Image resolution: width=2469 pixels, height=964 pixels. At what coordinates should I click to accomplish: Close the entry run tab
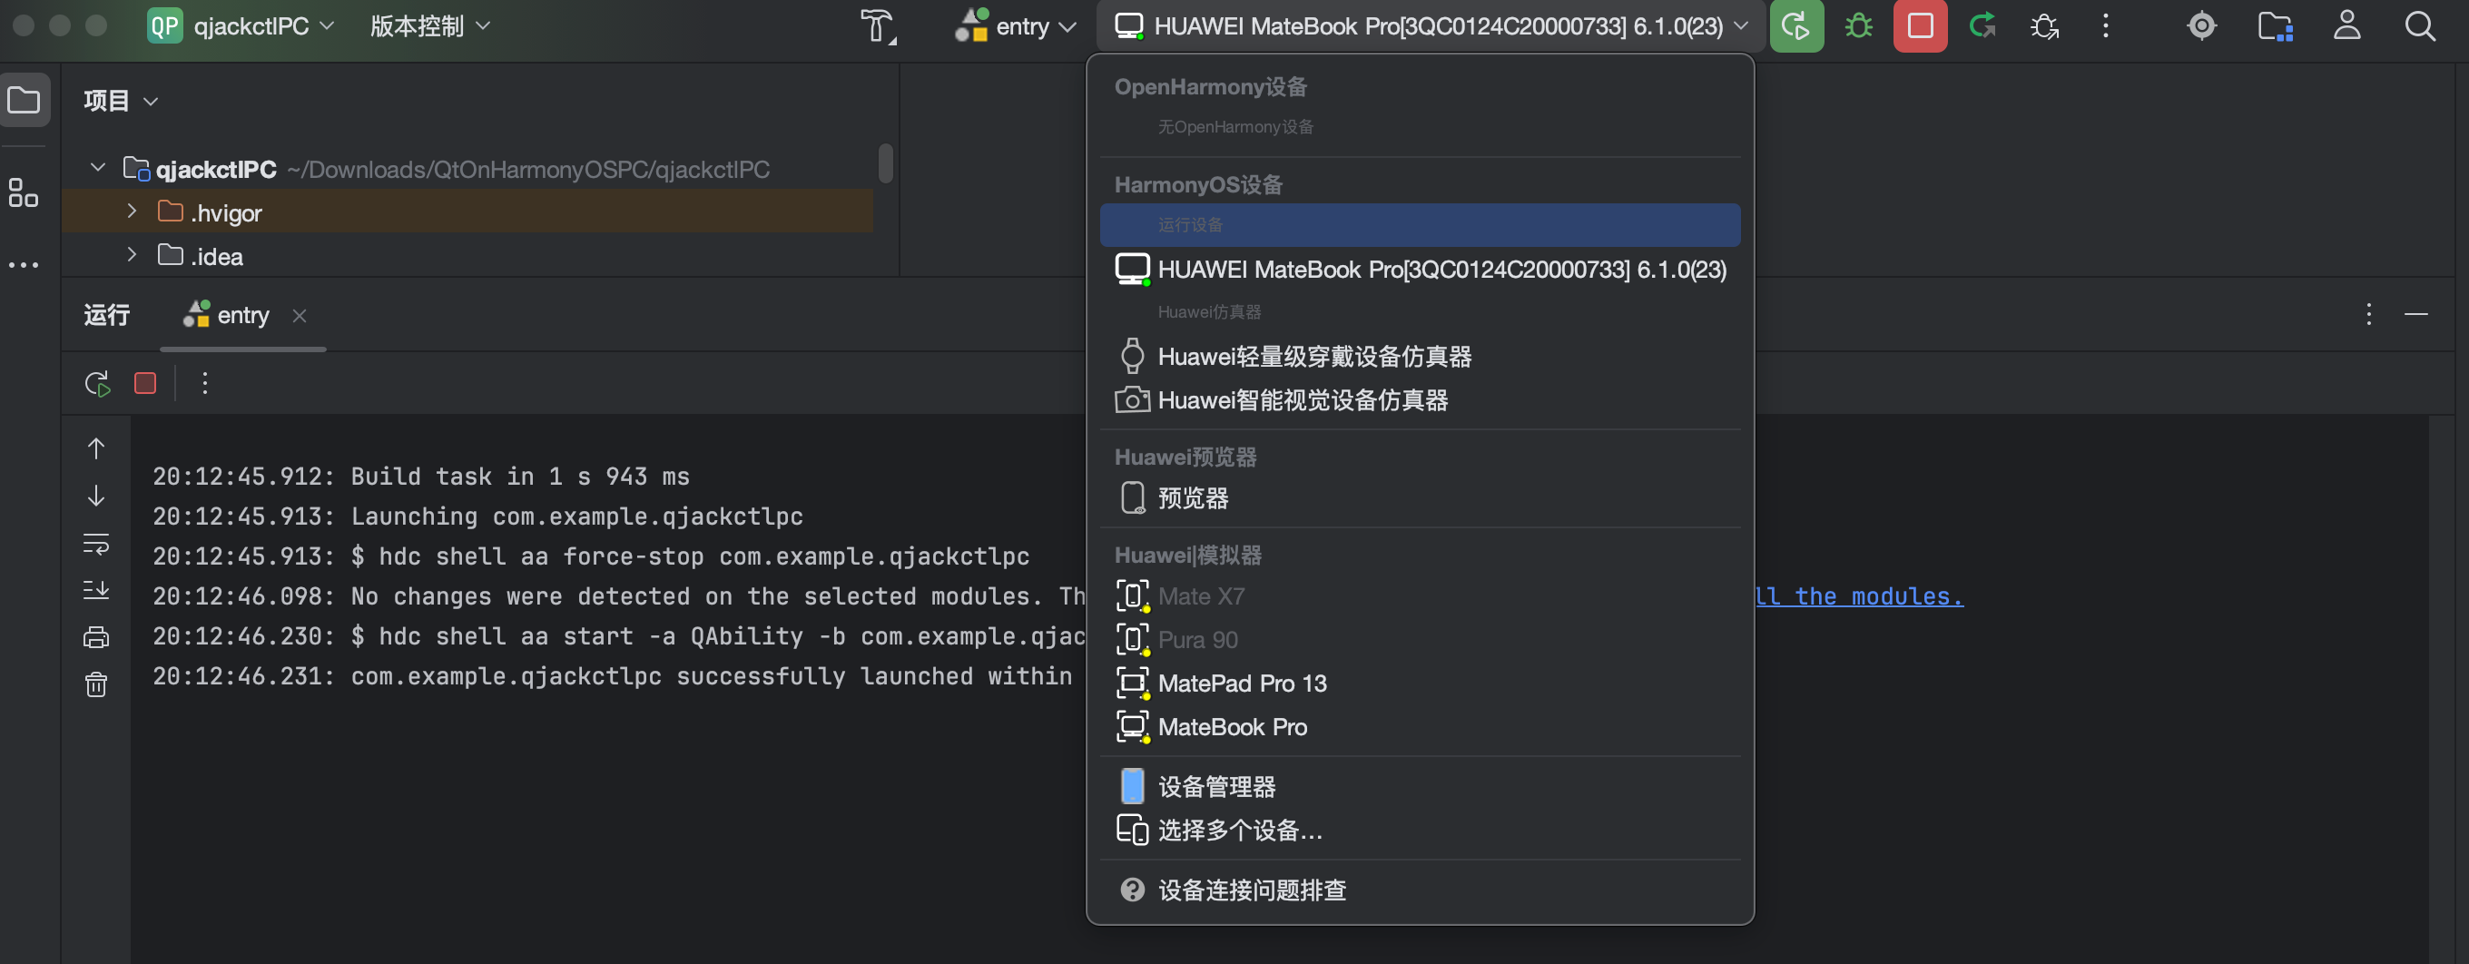[x=299, y=315]
